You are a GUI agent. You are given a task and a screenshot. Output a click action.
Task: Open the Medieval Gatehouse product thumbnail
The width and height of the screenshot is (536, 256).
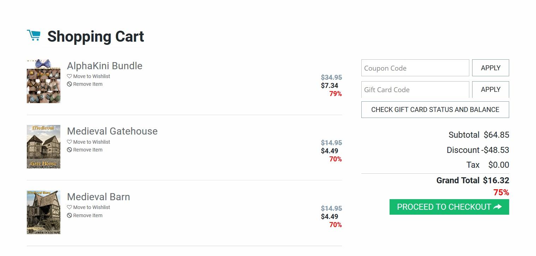click(43, 147)
